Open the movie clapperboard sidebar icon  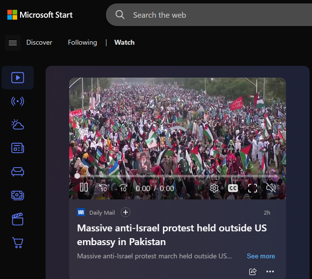click(x=18, y=219)
